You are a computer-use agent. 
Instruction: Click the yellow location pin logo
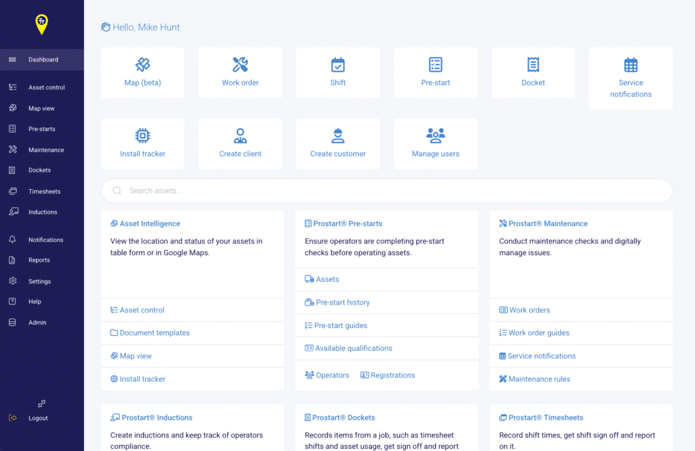tap(41, 24)
